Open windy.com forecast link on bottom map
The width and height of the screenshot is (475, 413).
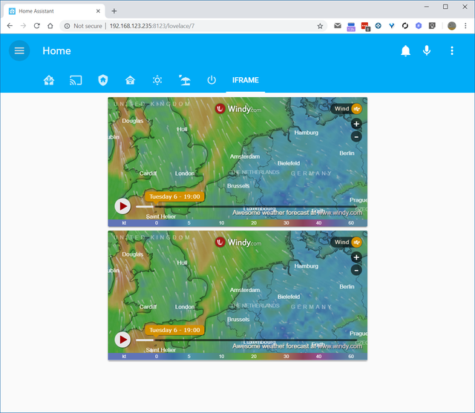pos(297,346)
